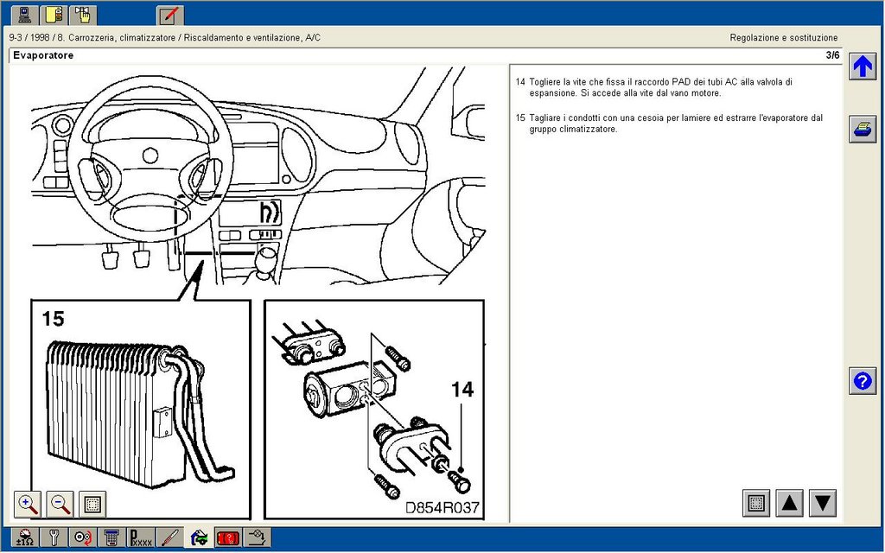Click the hand selection tool tab
The height and width of the screenshot is (553, 885).
83,16
